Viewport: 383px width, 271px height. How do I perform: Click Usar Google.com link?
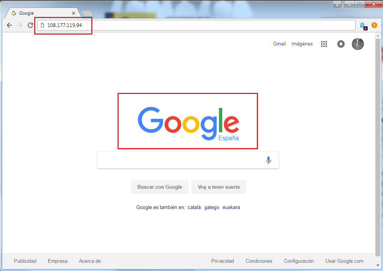tap(344, 261)
